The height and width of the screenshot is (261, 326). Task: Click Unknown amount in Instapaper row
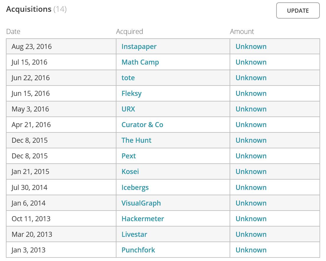pyautogui.click(x=251, y=47)
